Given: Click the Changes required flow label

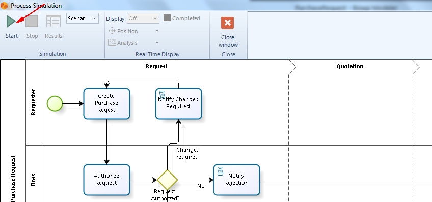Looking at the screenshot, I should (187, 153).
